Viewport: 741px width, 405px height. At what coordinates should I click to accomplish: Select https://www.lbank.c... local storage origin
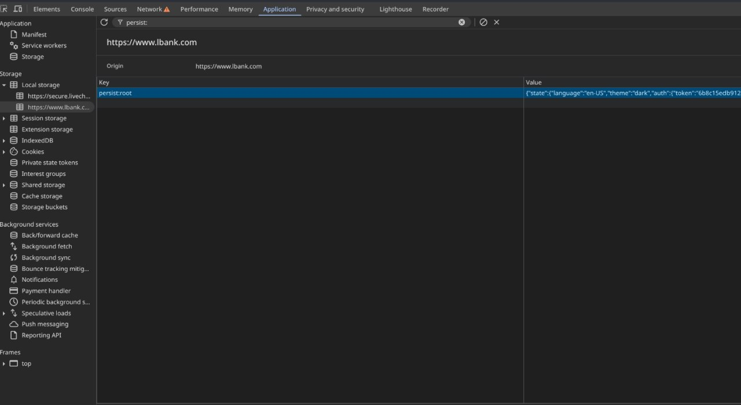(59, 107)
